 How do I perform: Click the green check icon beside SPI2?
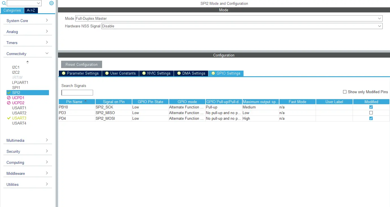tap(9, 93)
